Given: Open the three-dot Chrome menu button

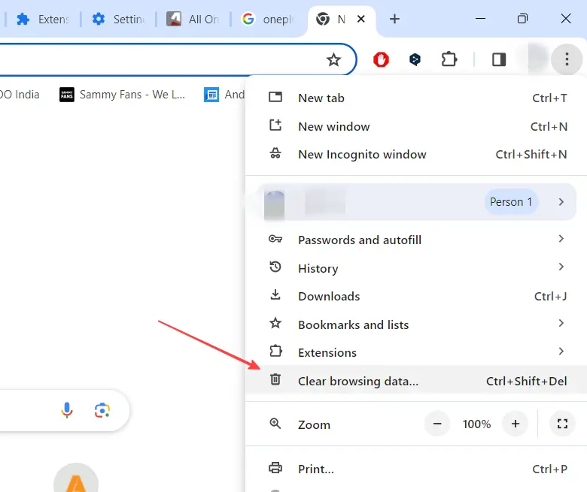Looking at the screenshot, I should (x=565, y=59).
